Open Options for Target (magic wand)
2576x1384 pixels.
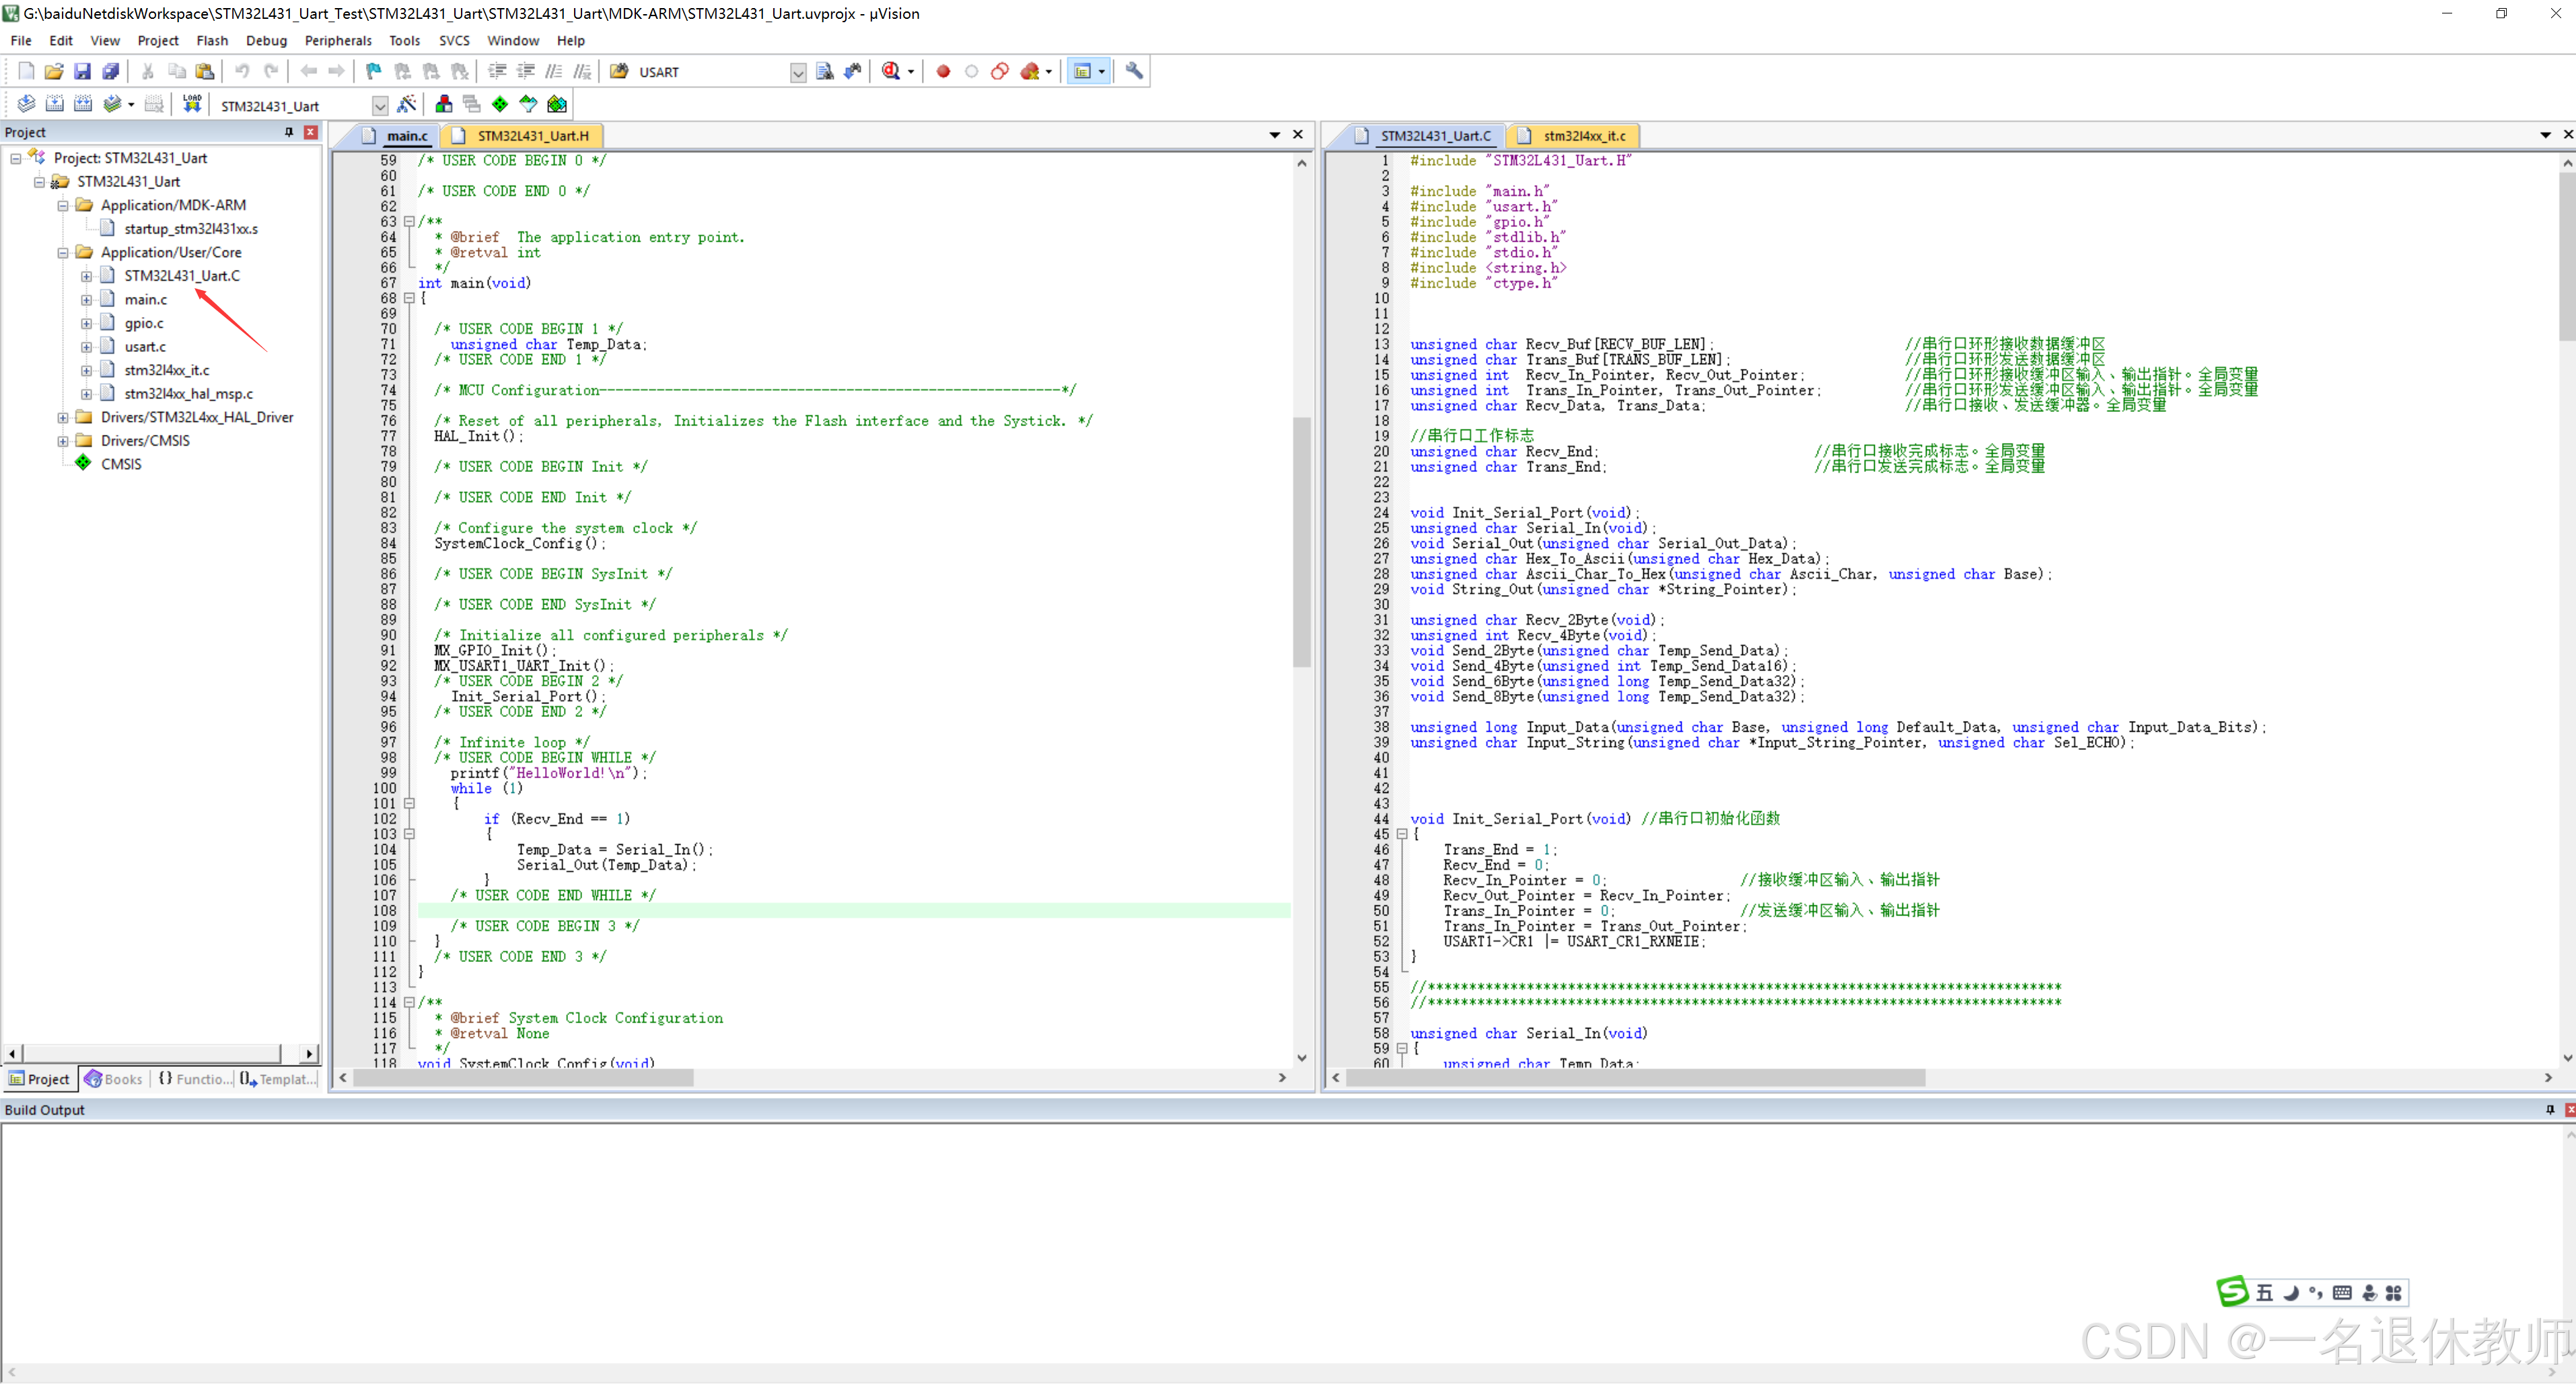tap(407, 104)
